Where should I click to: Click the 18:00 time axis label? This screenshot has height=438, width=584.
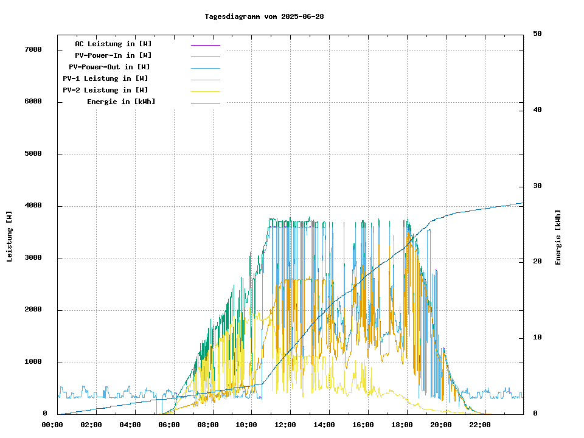tap(402, 425)
